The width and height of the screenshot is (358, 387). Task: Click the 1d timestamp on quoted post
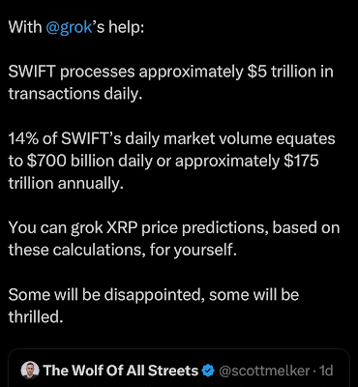tap(326, 371)
